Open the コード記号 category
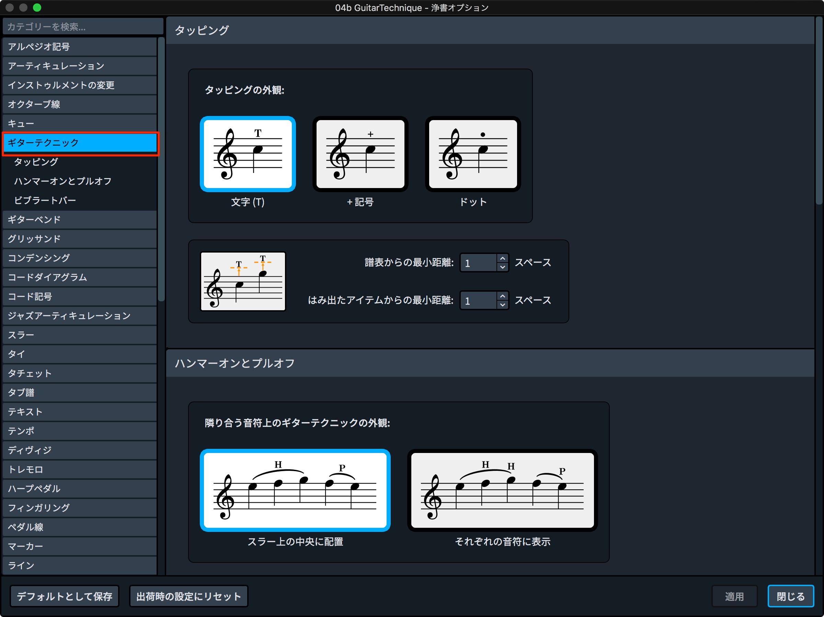This screenshot has width=824, height=617. [x=79, y=297]
